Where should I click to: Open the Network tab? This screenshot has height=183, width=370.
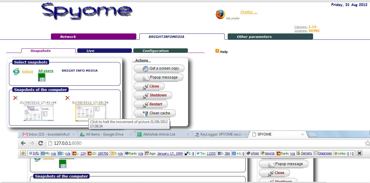point(93,37)
